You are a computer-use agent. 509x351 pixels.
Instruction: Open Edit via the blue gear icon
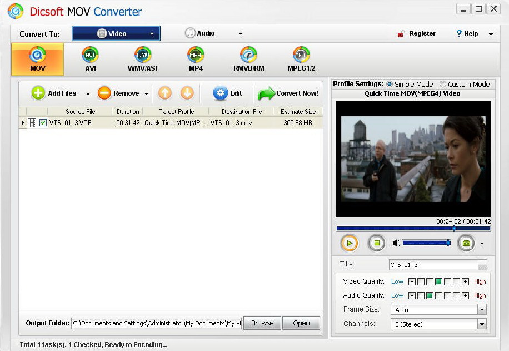pyautogui.click(x=220, y=93)
